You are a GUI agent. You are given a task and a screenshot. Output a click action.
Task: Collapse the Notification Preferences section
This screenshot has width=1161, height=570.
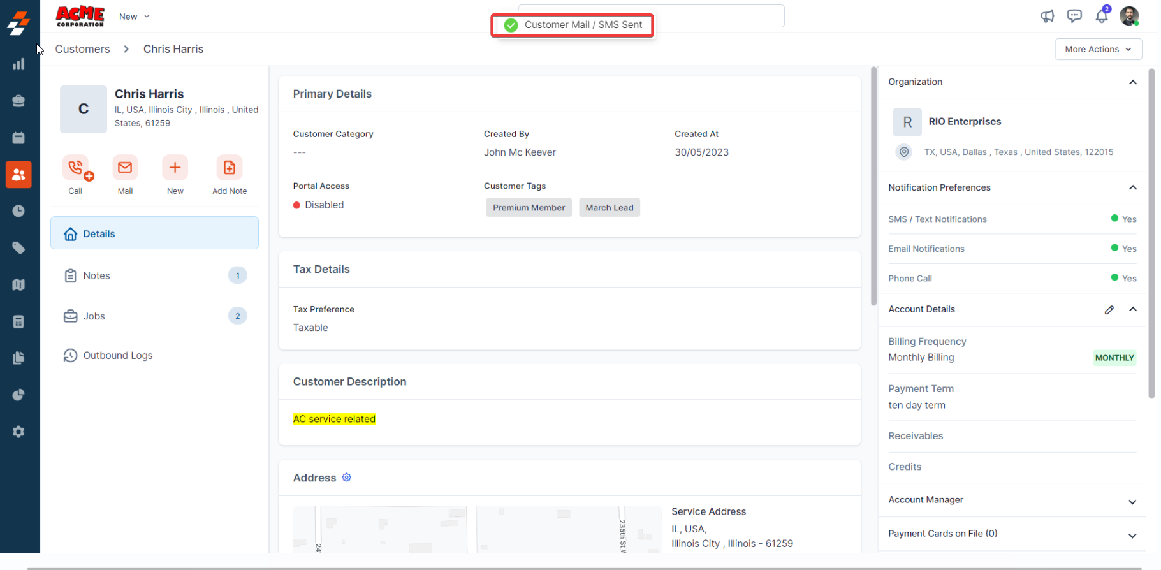(1132, 187)
